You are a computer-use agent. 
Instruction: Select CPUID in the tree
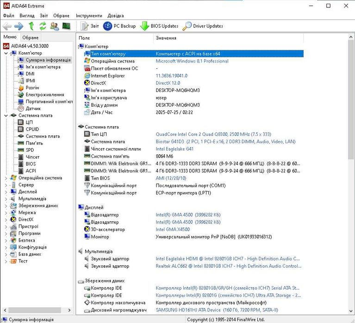28,129
